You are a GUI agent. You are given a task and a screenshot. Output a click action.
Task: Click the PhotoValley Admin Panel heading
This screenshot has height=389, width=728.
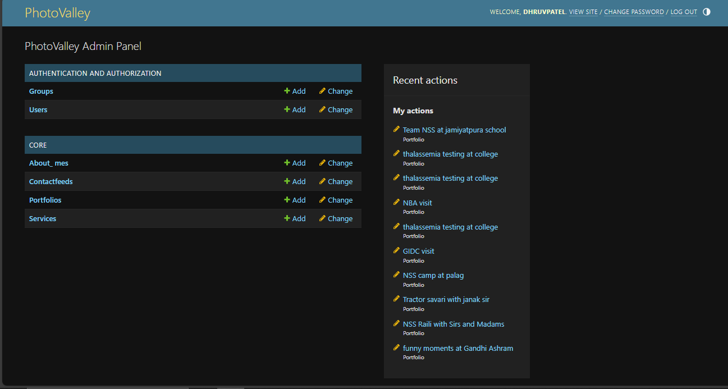point(83,46)
